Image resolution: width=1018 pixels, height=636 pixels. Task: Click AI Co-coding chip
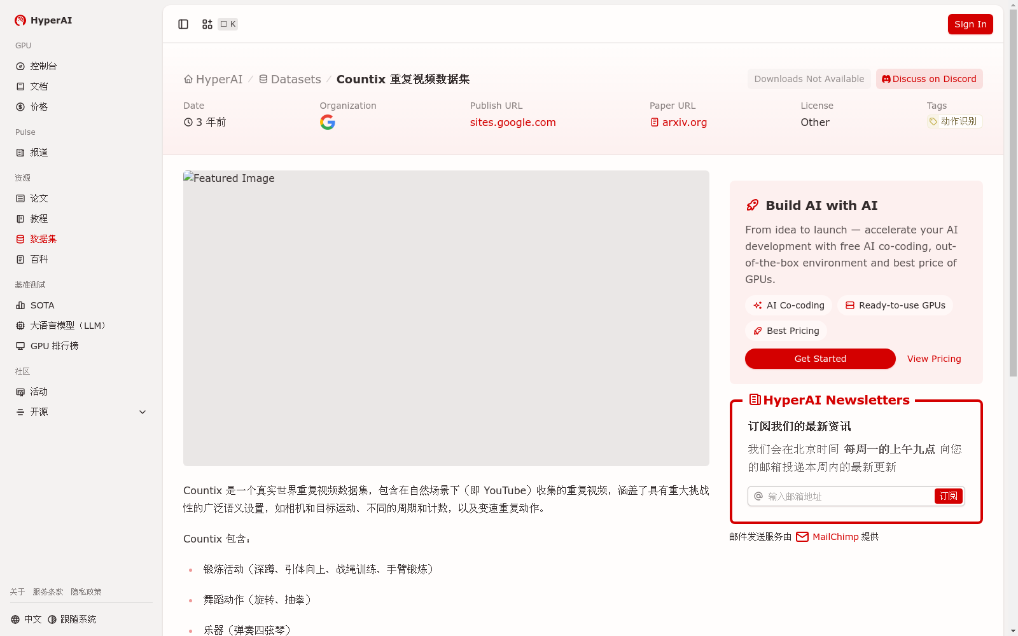coord(788,305)
